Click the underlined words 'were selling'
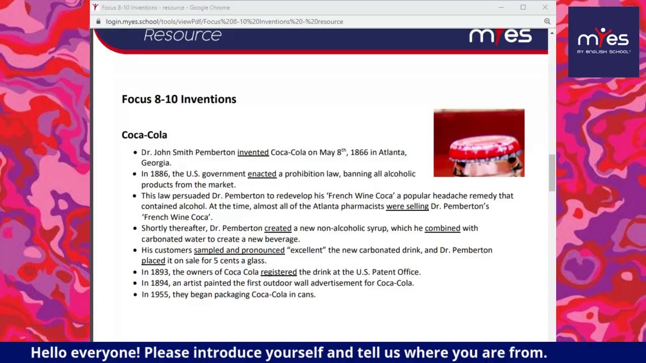This screenshot has width=646, height=363. pos(407,206)
